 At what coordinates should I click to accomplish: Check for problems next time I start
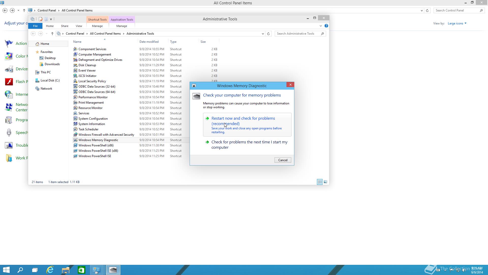pyautogui.click(x=247, y=145)
